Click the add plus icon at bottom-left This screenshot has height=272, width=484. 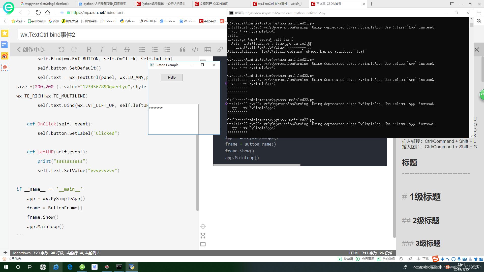(x=5, y=253)
